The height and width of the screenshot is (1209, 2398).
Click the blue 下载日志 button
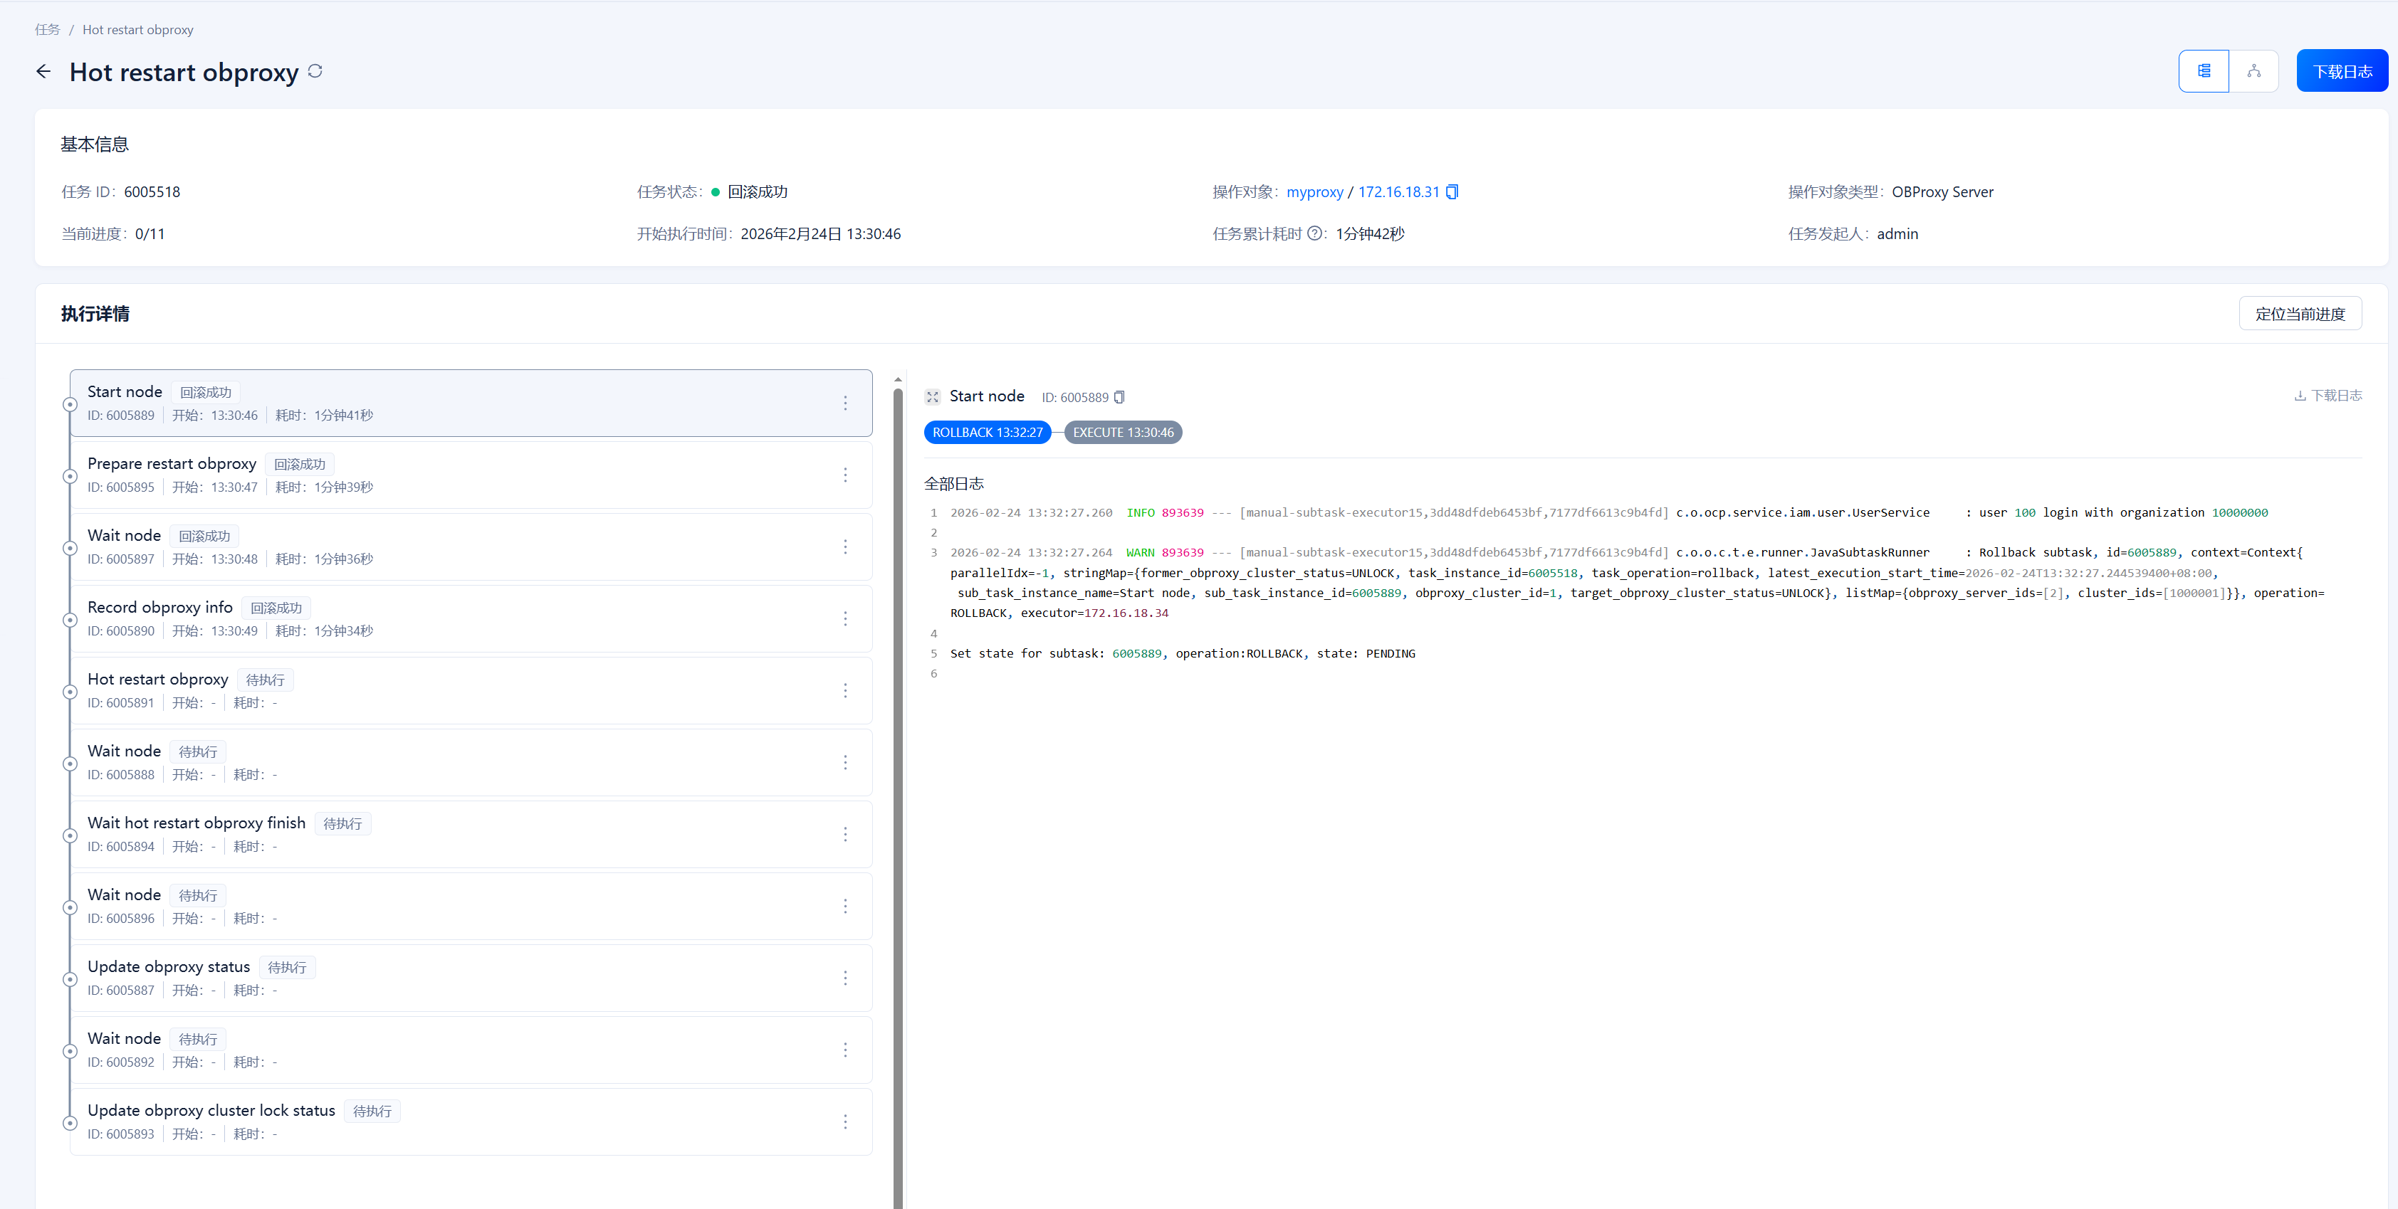coord(2341,72)
